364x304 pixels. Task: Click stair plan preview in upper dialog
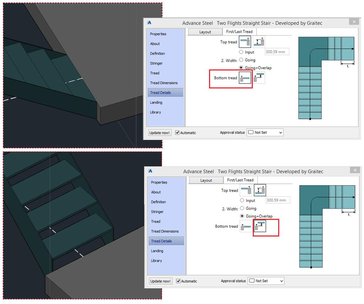click(x=326, y=78)
